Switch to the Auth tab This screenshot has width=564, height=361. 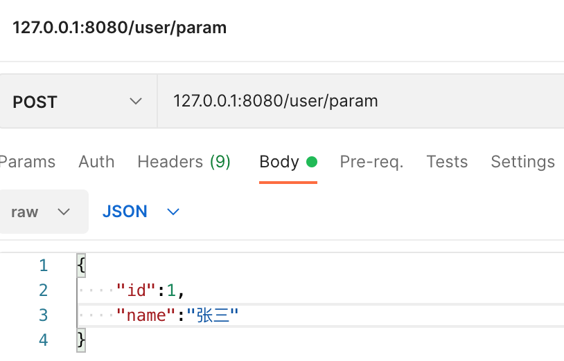coord(96,162)
